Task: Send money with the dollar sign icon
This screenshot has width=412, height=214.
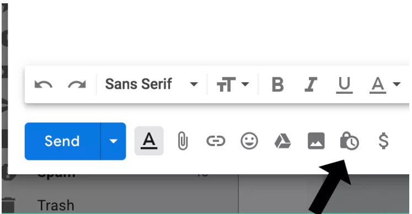Action: click(x=383, y=141)
